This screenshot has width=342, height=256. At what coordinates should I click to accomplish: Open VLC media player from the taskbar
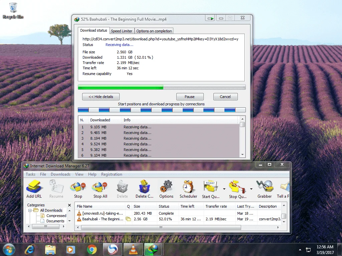click(x=133, y=249)
